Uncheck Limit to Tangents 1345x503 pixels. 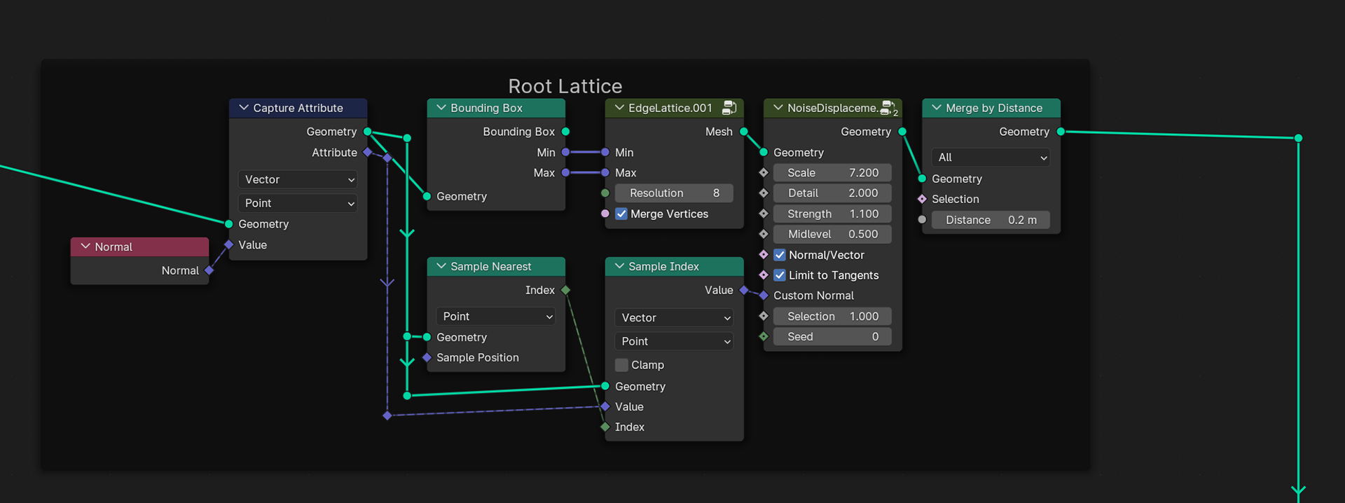[780, 275]
